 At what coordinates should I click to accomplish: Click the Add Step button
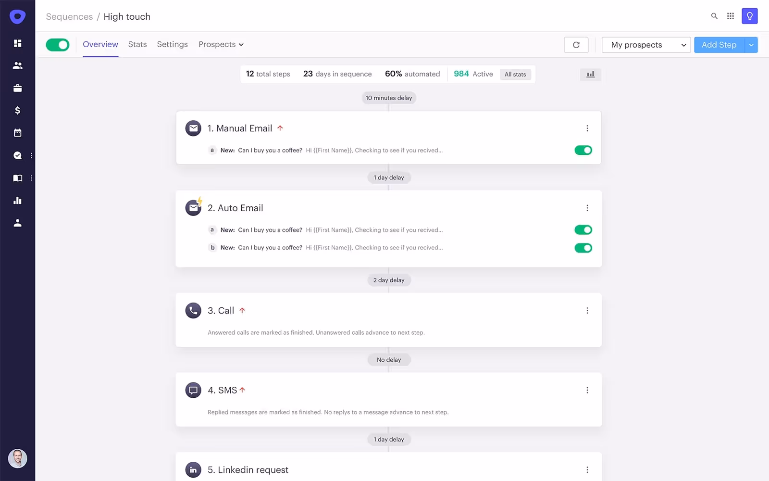(719, 45)
